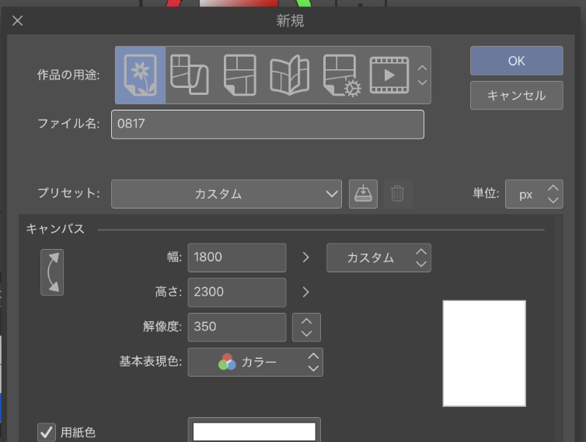Click the 幅 field showing 1800
Screen dimensions: 586x442
(x=237, y=258)
